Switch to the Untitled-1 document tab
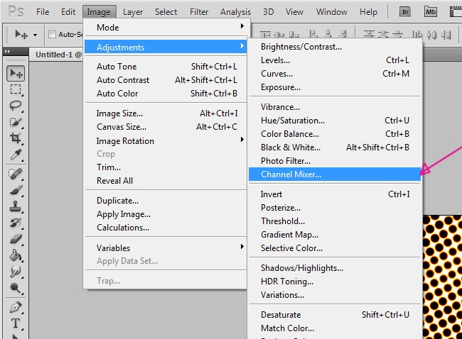 [55, 54]
